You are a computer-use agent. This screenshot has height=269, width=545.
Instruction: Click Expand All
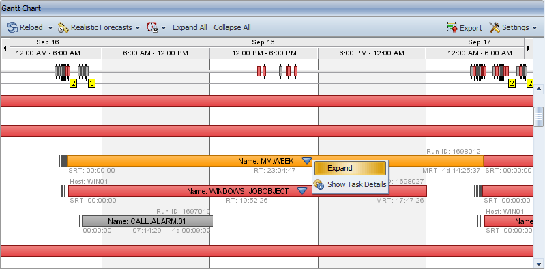coord(190,27)
